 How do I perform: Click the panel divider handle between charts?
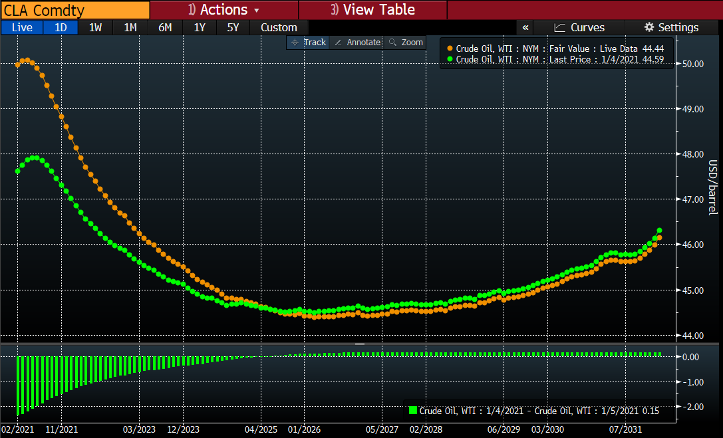[360, 344]
